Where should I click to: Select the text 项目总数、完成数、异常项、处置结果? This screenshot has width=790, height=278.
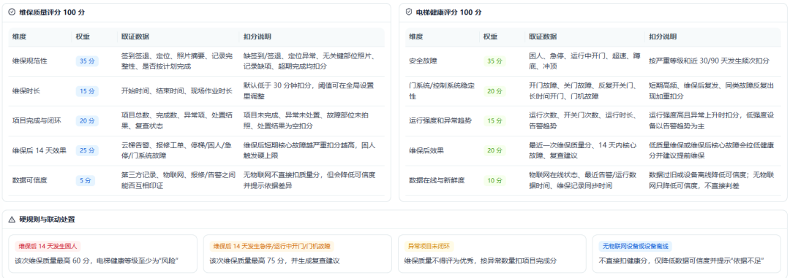tap(177, 120)
